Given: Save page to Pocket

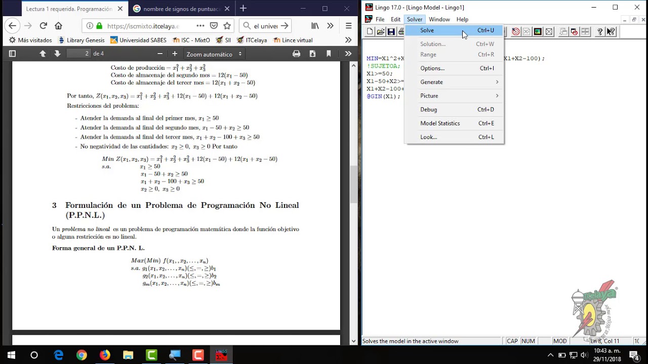Looking at the screenshot, I should (214, 26).
